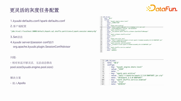
Task: Click the note "禁用ESS" line
Action: (x=112, y=50)
